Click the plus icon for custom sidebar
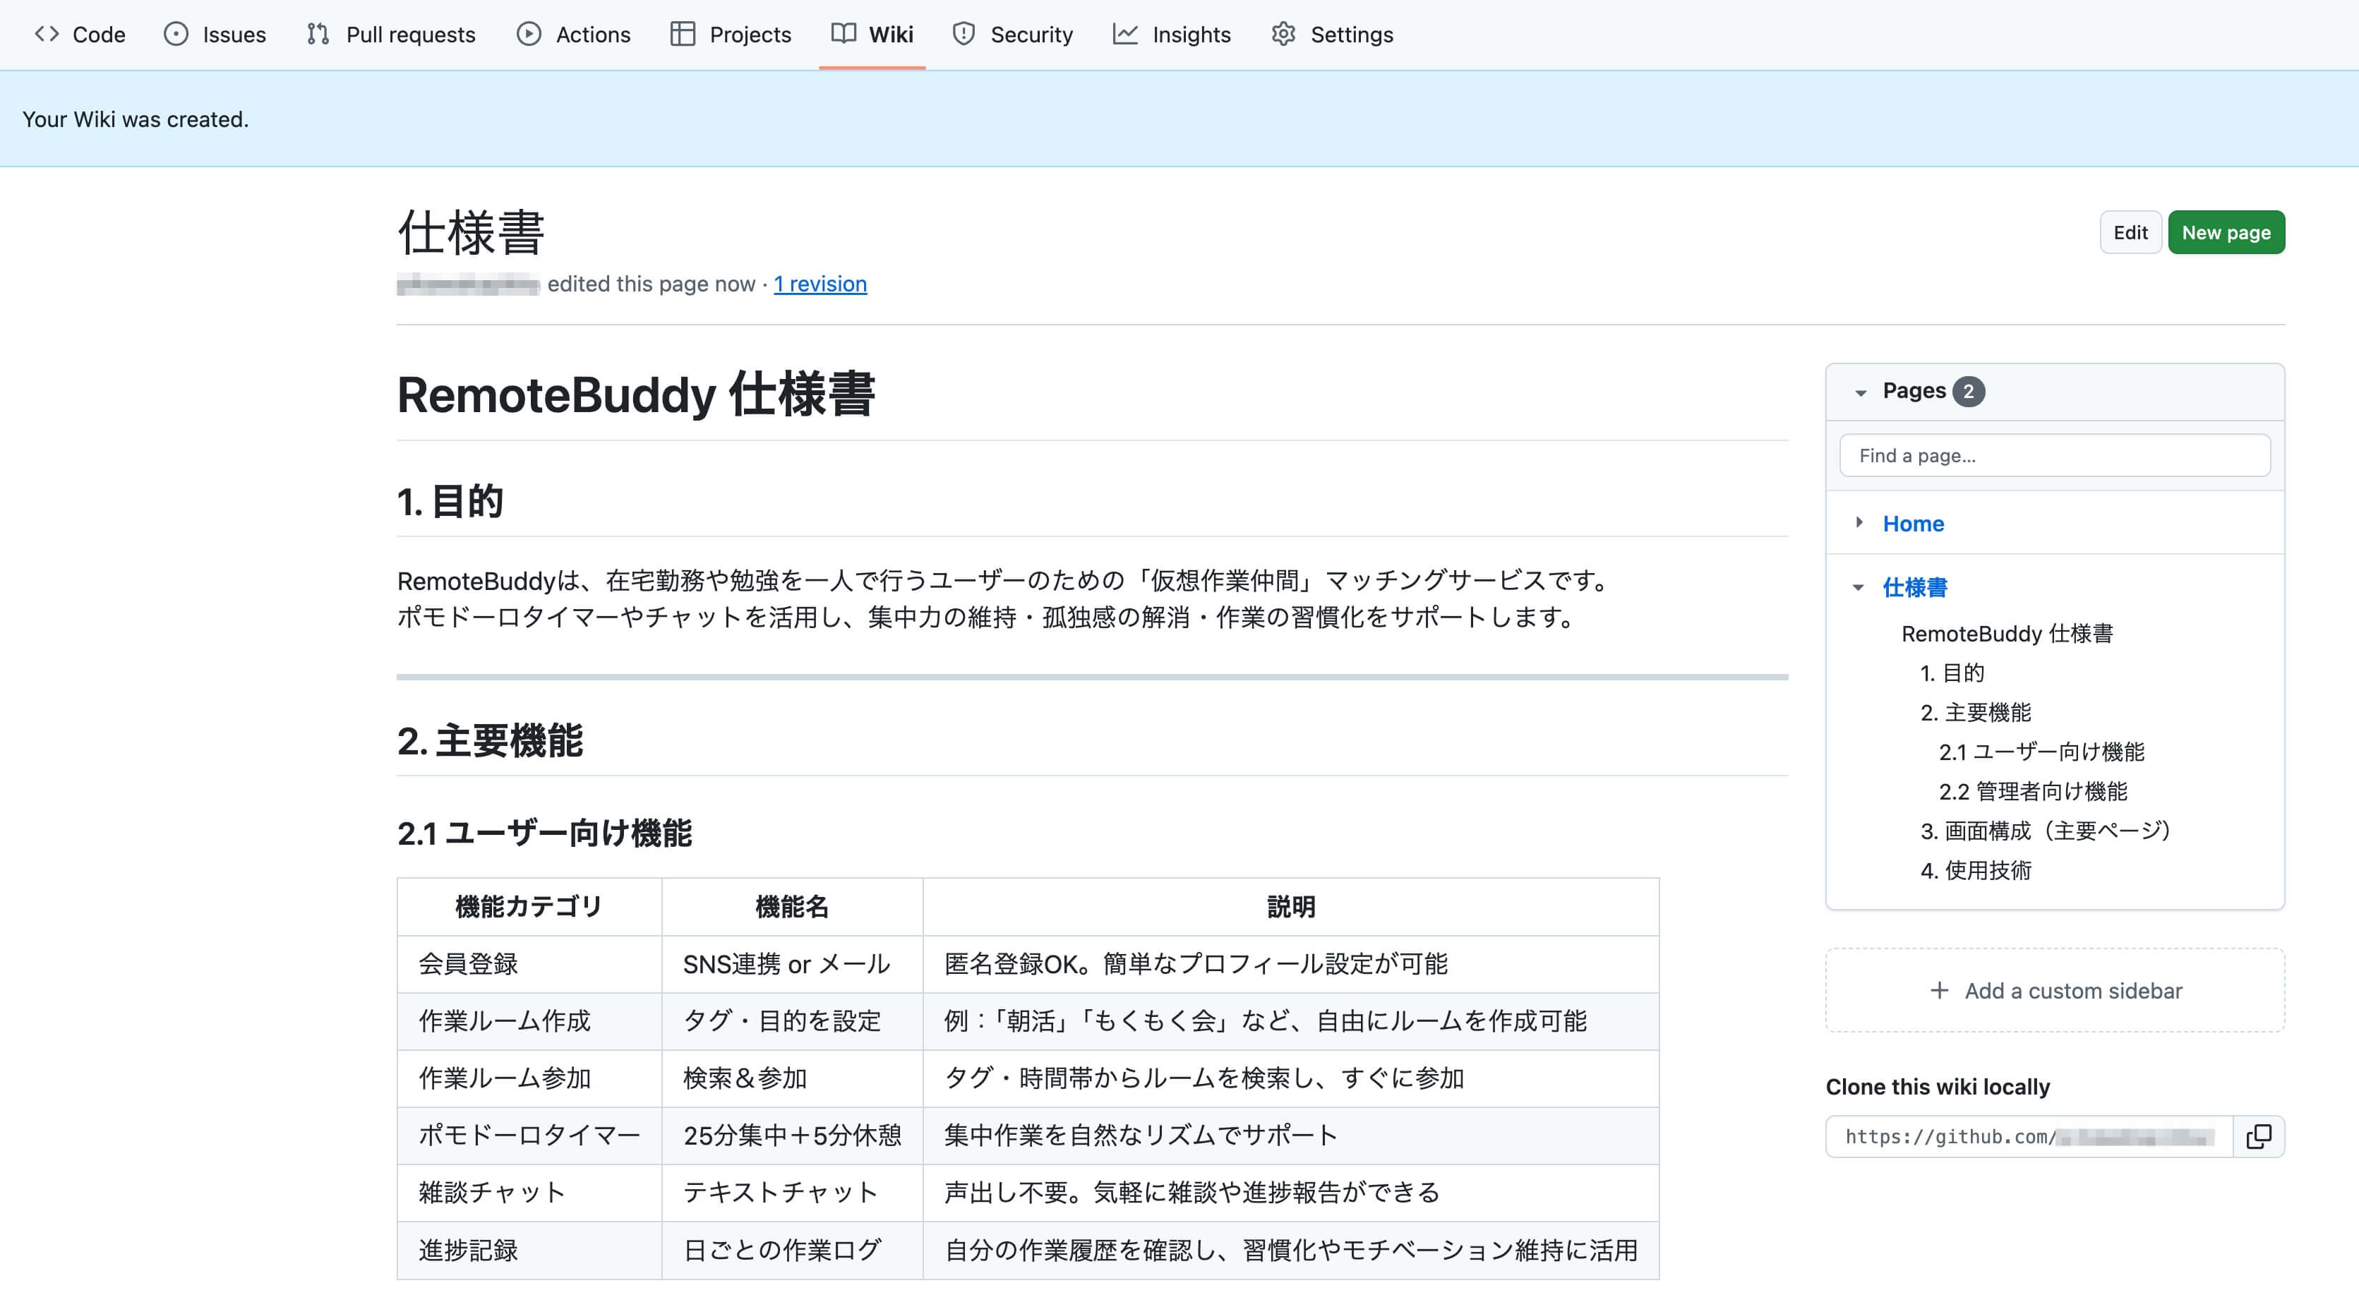The width and height of the screenshot is (2359, 1307). (1939, 990)
